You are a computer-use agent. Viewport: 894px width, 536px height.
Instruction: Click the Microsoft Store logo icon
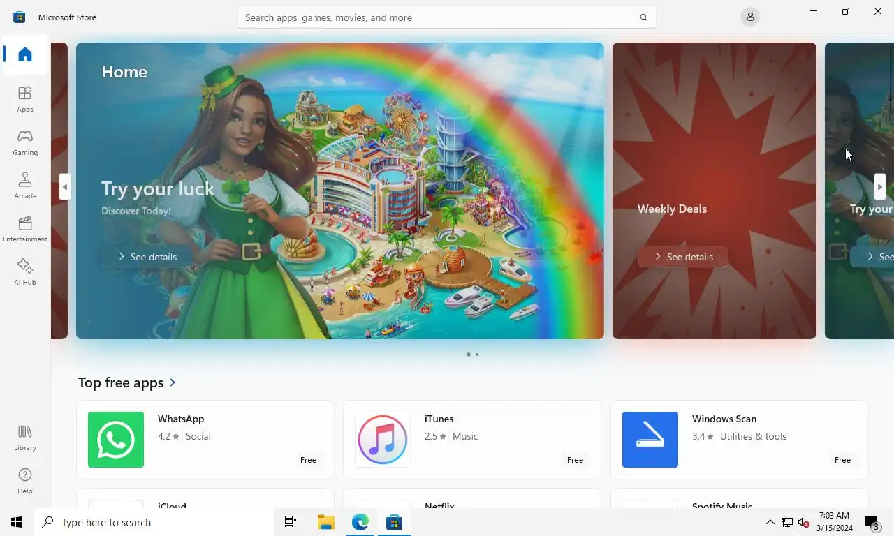coord(19,17)
